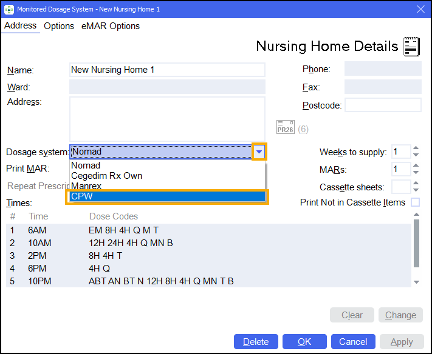This screenshot has height=354, width=432.
Task: Increase Weeks to supply with up arrow
Action: [x=416, y=149]
